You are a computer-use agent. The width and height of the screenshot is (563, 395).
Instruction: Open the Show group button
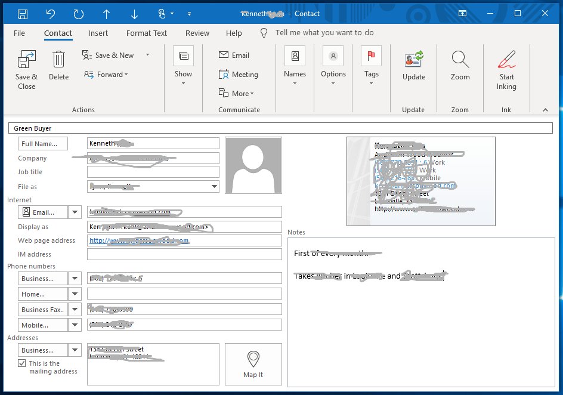(183, 66)
